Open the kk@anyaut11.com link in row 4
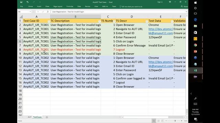The width and height of the screenshot is (220, 123). [161, 33]
